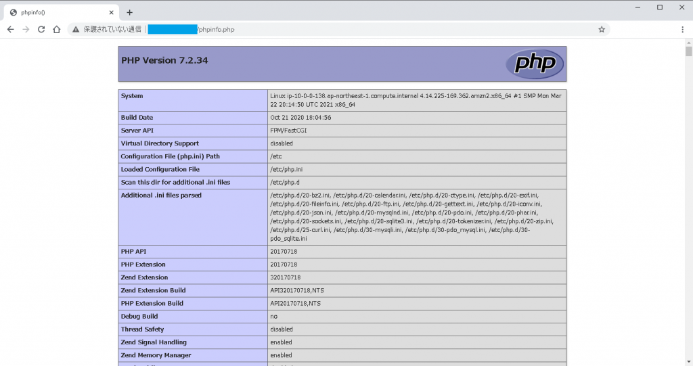693x366 pixels.
Task: Click the Build Date label
Action: coord(137,118)
